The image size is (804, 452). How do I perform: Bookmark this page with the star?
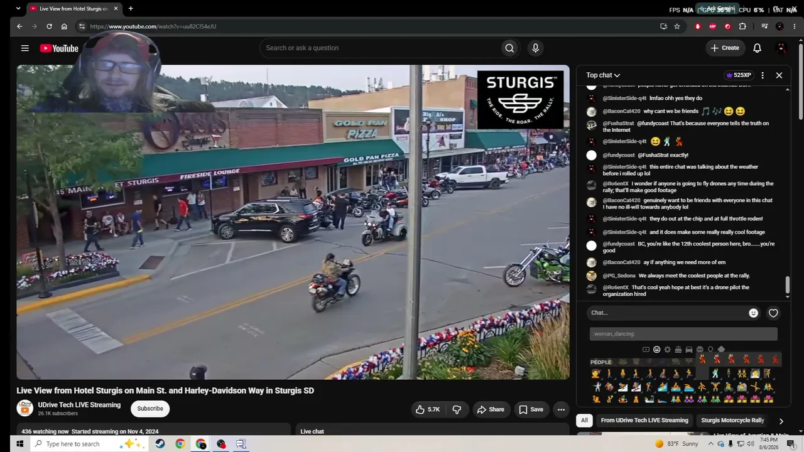[x=677, y=26]
